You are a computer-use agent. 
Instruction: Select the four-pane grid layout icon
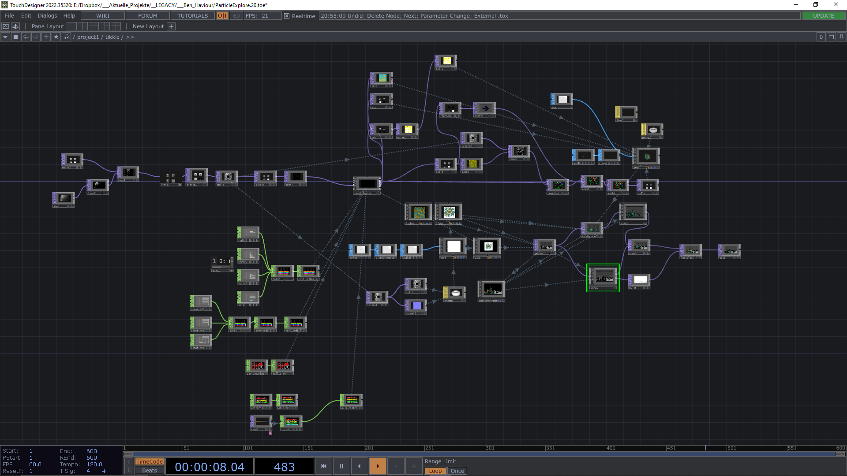(116, 26)
